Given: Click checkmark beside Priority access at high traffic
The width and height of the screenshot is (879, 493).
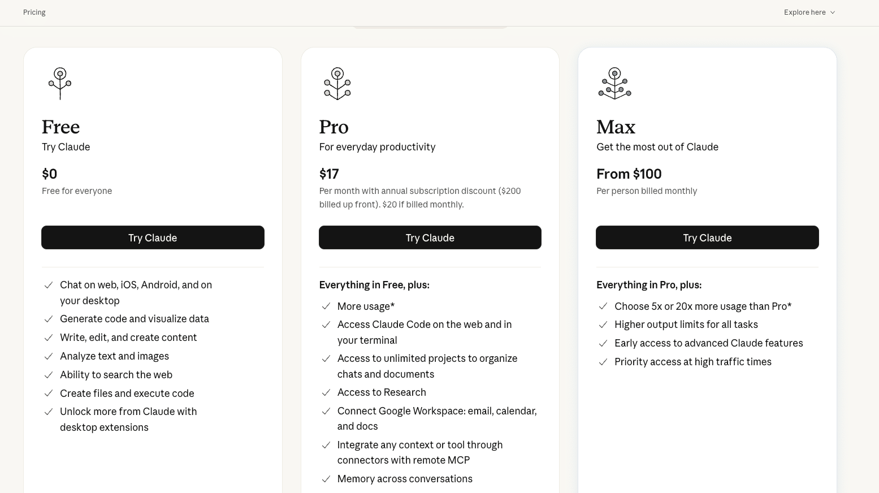Looking at the screenshot, I should 603,362.
